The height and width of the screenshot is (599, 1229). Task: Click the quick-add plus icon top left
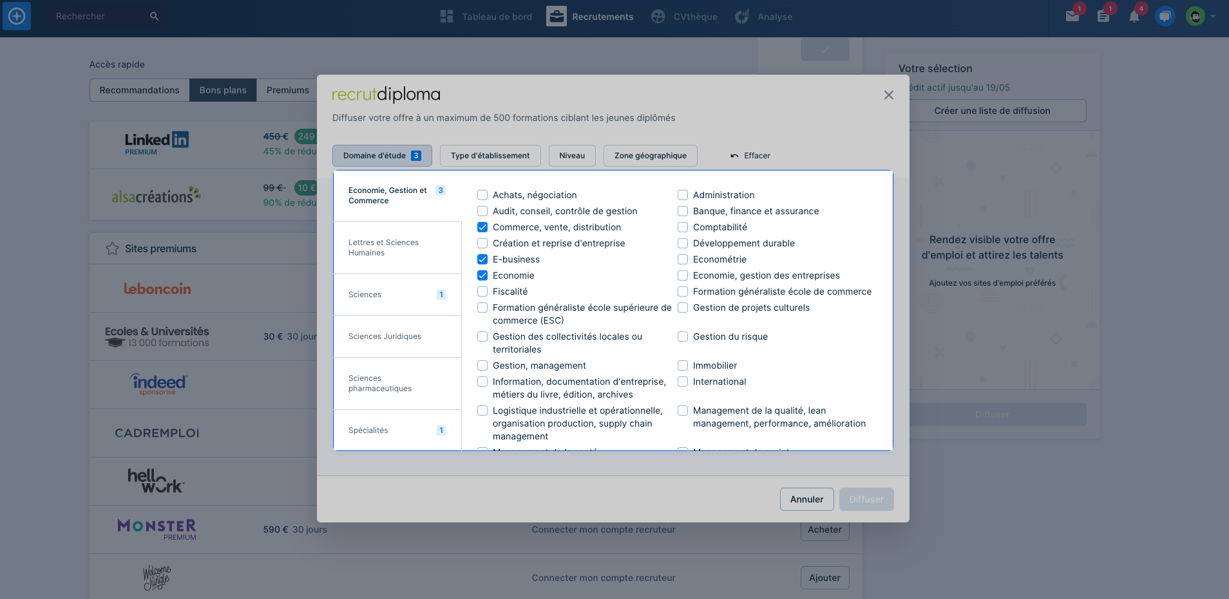[x=16, y=16]
